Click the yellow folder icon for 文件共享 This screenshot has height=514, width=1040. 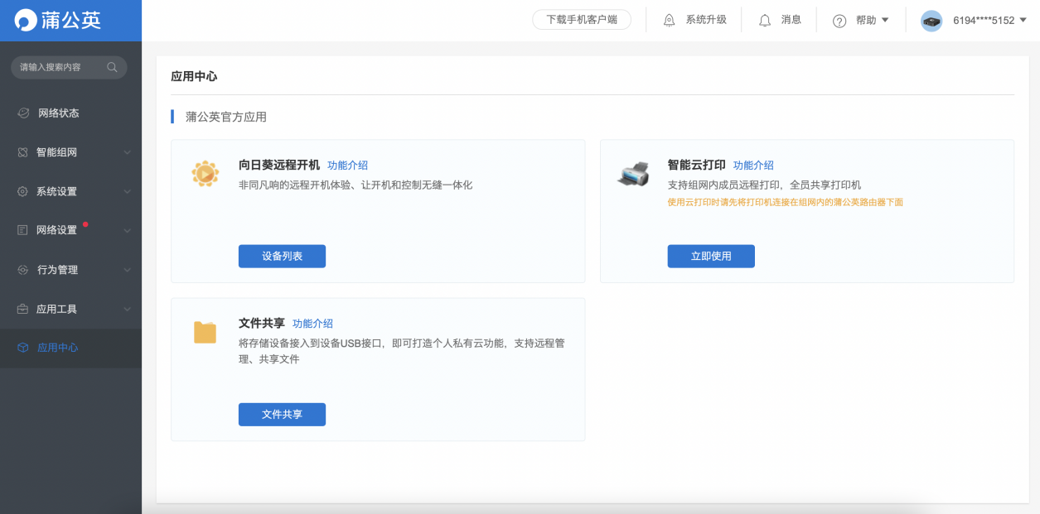coord(204,328)
